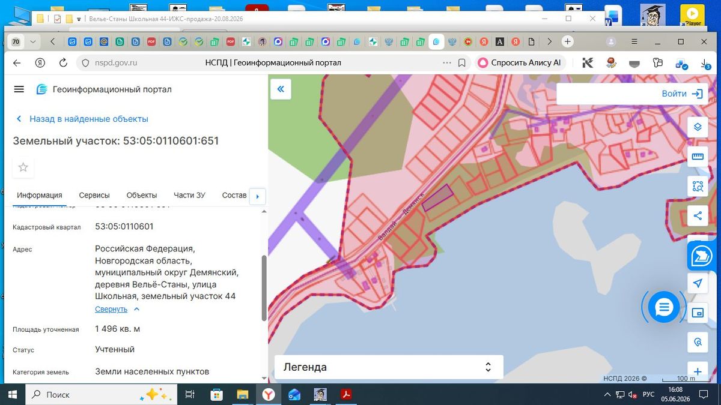This screenshot has width=721, height=405.
Task: Open the Сервисы tab
Action: (x=94, y=195)
